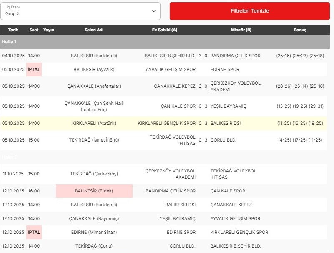
Task: Open the Kırklareli Gençlik Spor highlighted match row
Action: coord(167,123)
